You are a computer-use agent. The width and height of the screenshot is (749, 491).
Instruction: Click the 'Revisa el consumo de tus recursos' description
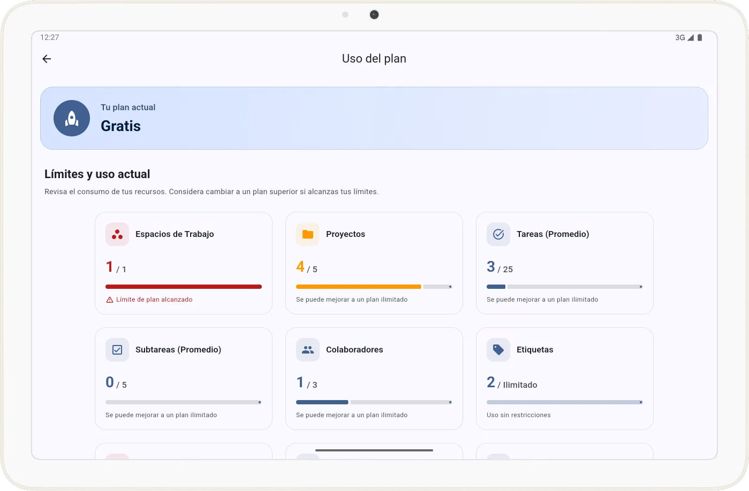[211, 191]
